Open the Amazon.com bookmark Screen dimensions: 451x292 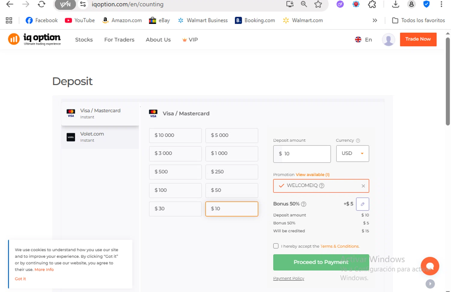pos(122,20)
